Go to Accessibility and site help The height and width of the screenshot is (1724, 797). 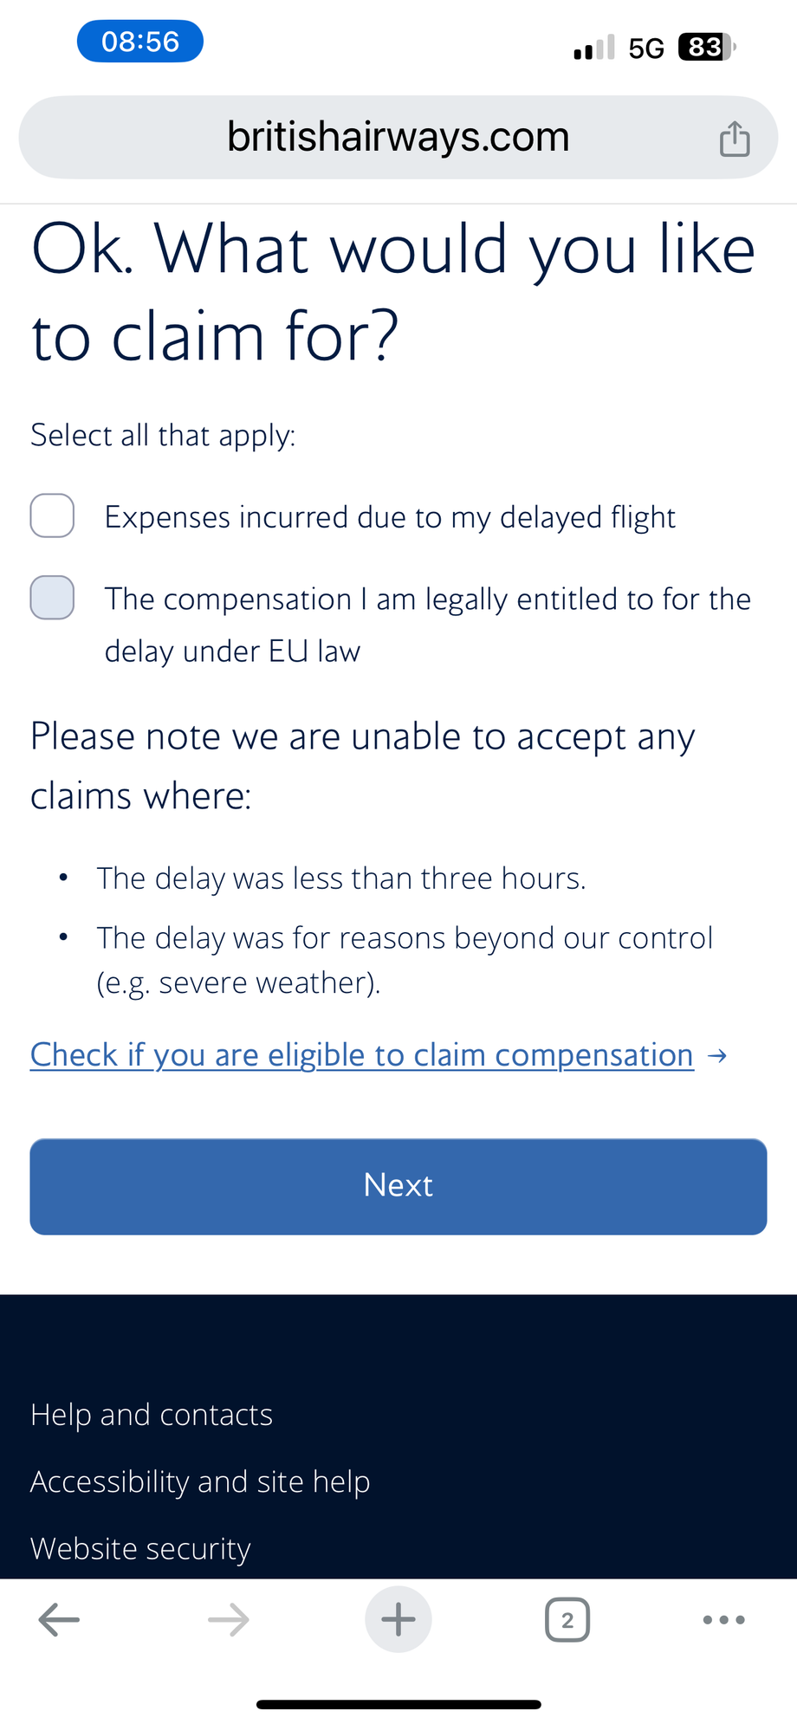pos(200,1481)
